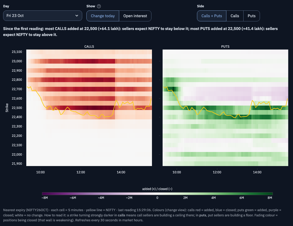
Task: Click the PUTS heatmap title
Action: 225,46
